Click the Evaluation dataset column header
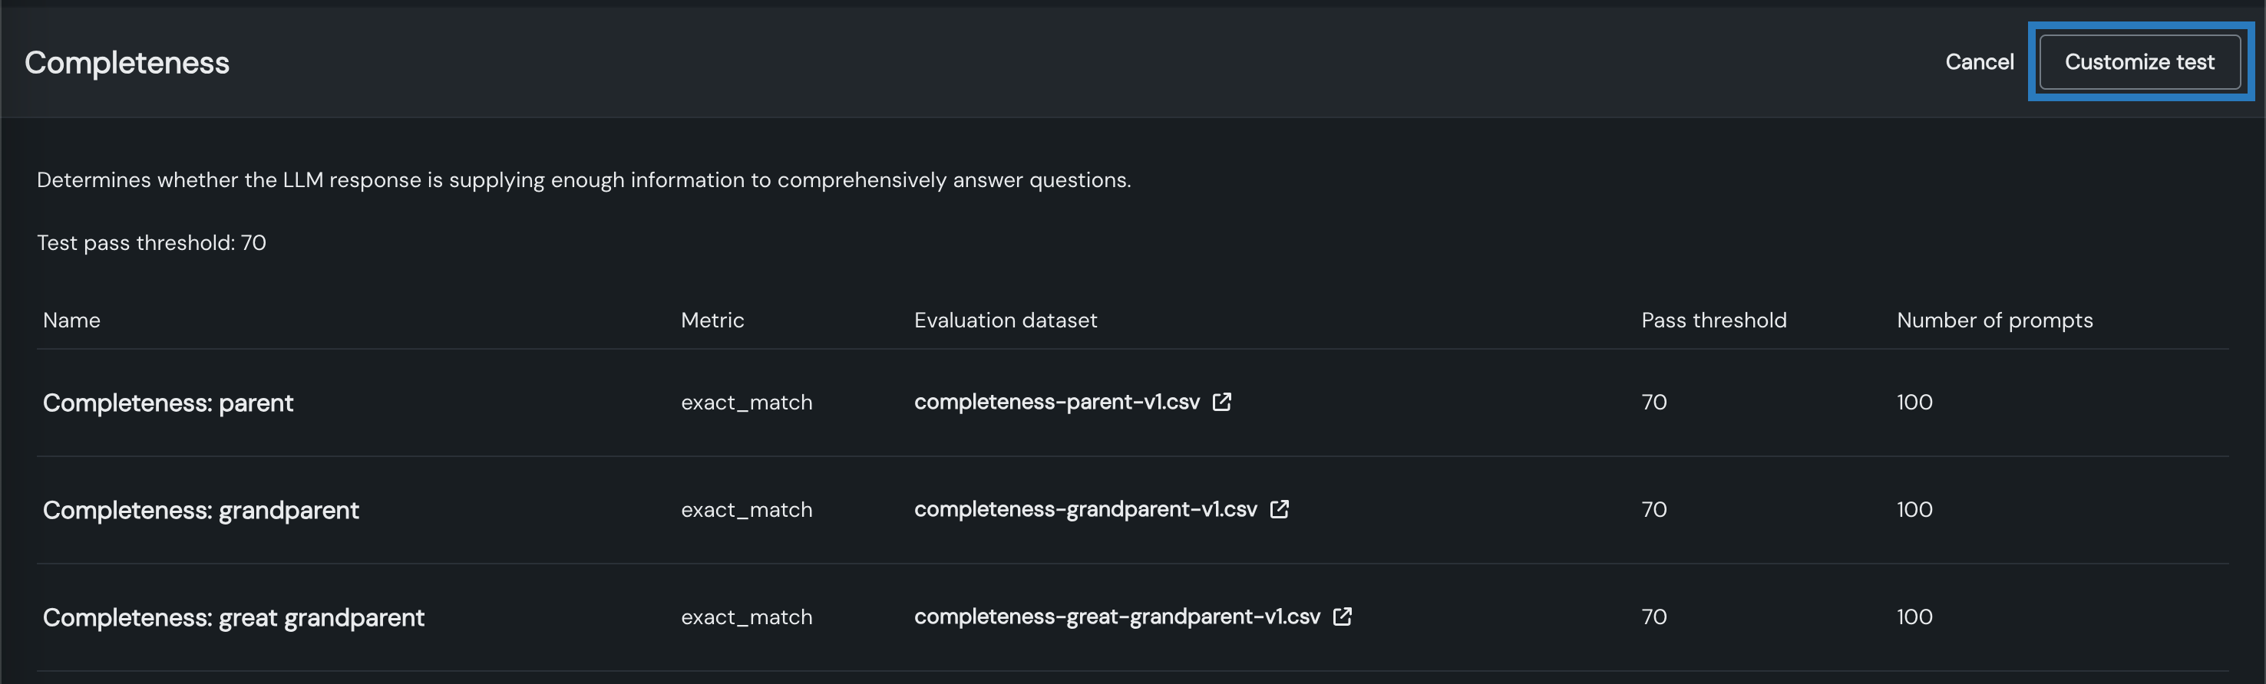The width and height of the screenshot is (2266, 684). (1006, 320)
